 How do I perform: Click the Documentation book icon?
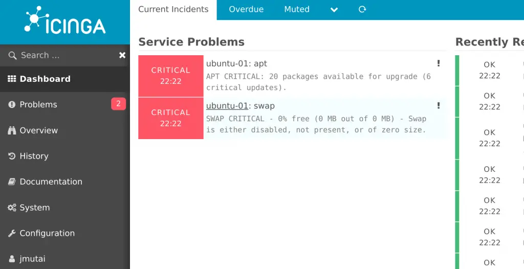[12, 182]
